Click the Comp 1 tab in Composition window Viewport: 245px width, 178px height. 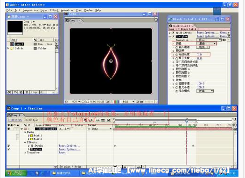[x=73, y=21]
